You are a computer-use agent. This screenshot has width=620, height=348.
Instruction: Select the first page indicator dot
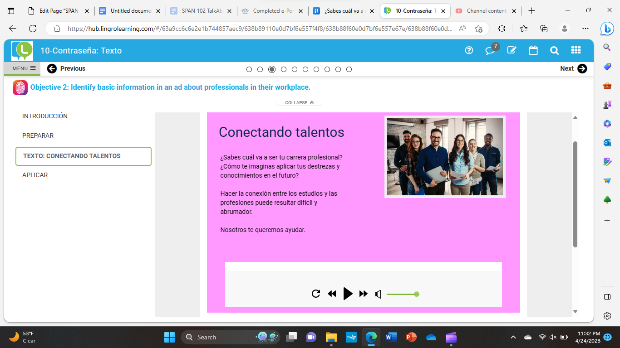click(x=249, y=69)
